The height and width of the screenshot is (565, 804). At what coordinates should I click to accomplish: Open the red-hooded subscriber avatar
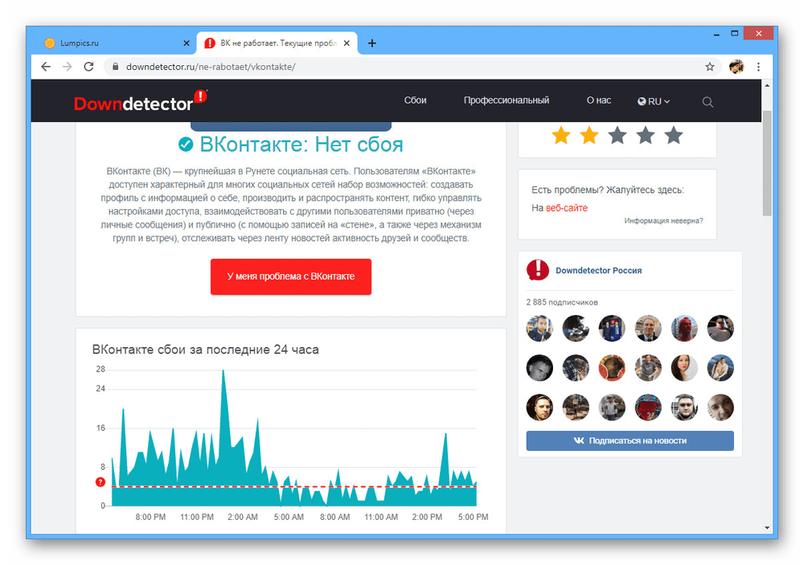(684, 328)
